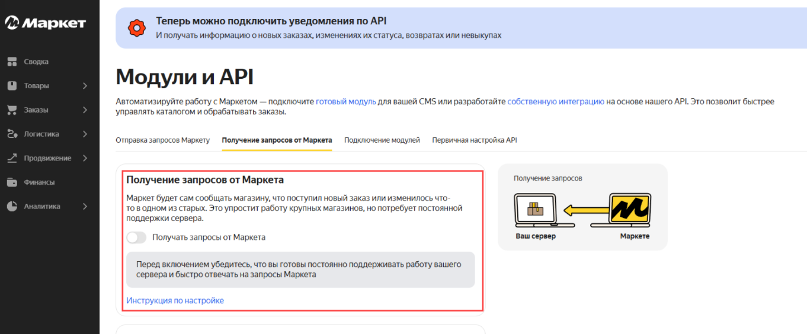Follow the готовый модуль link
The image size is (807, 334).
tap(346, 102)
